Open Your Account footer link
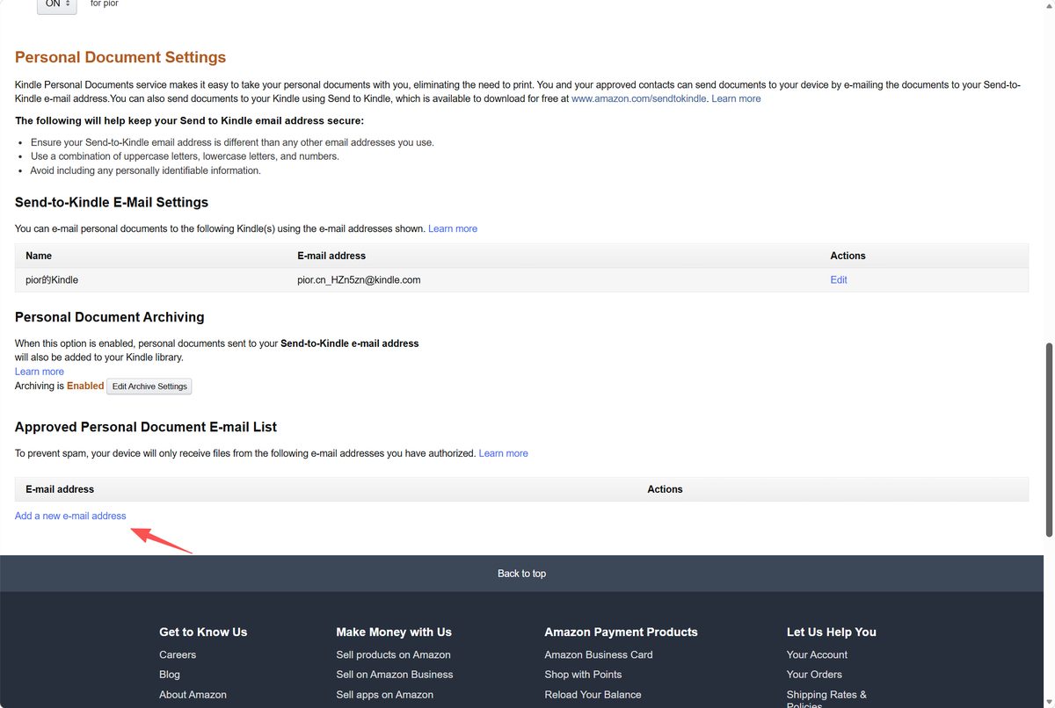Image resolution: width=1055 pixels, height=708 pixels. [x=817, y=654]
